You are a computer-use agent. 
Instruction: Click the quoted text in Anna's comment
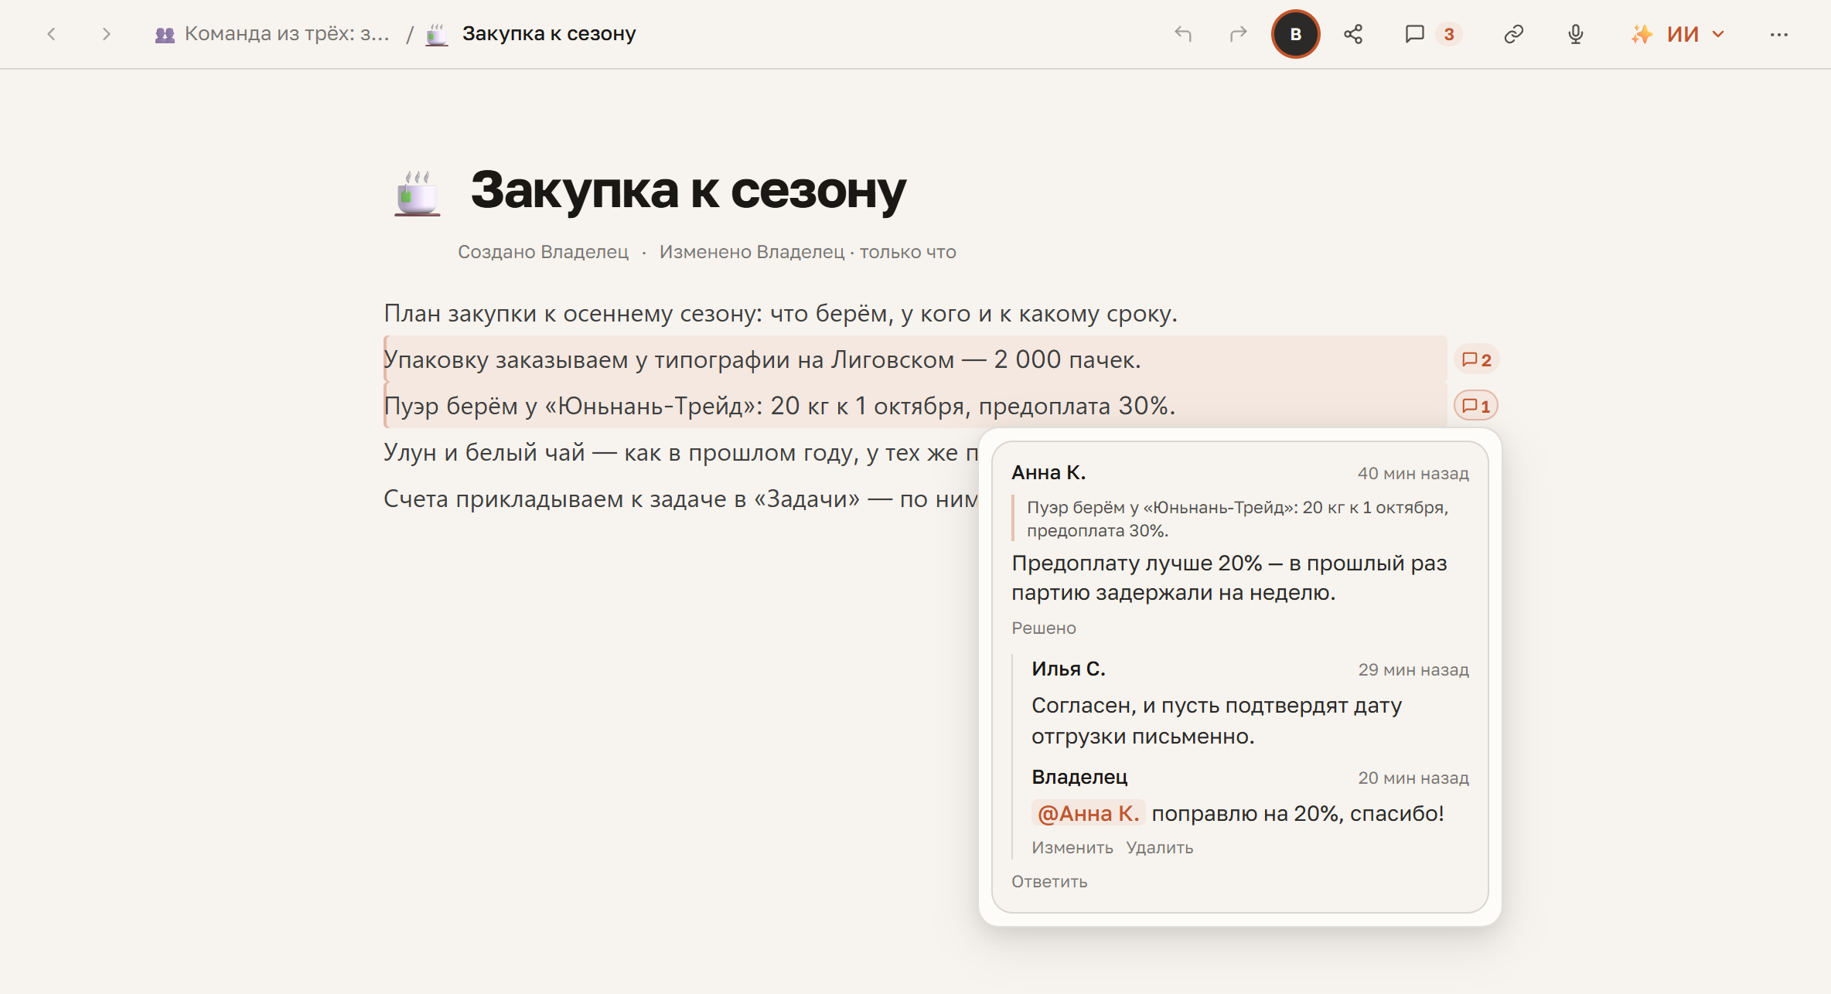click(1237, 519)
